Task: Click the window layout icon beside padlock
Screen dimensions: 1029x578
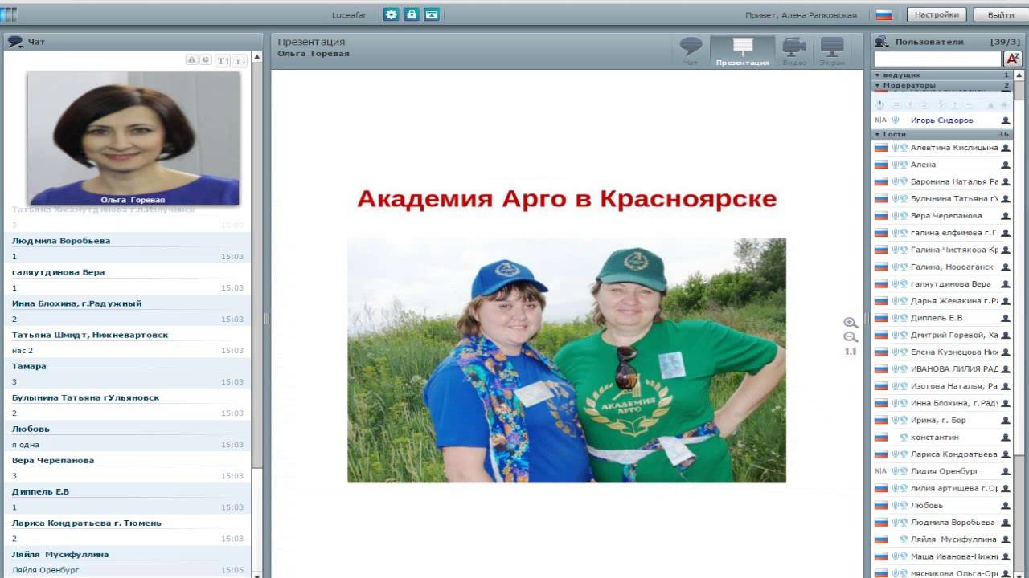Action: (431, 14)
